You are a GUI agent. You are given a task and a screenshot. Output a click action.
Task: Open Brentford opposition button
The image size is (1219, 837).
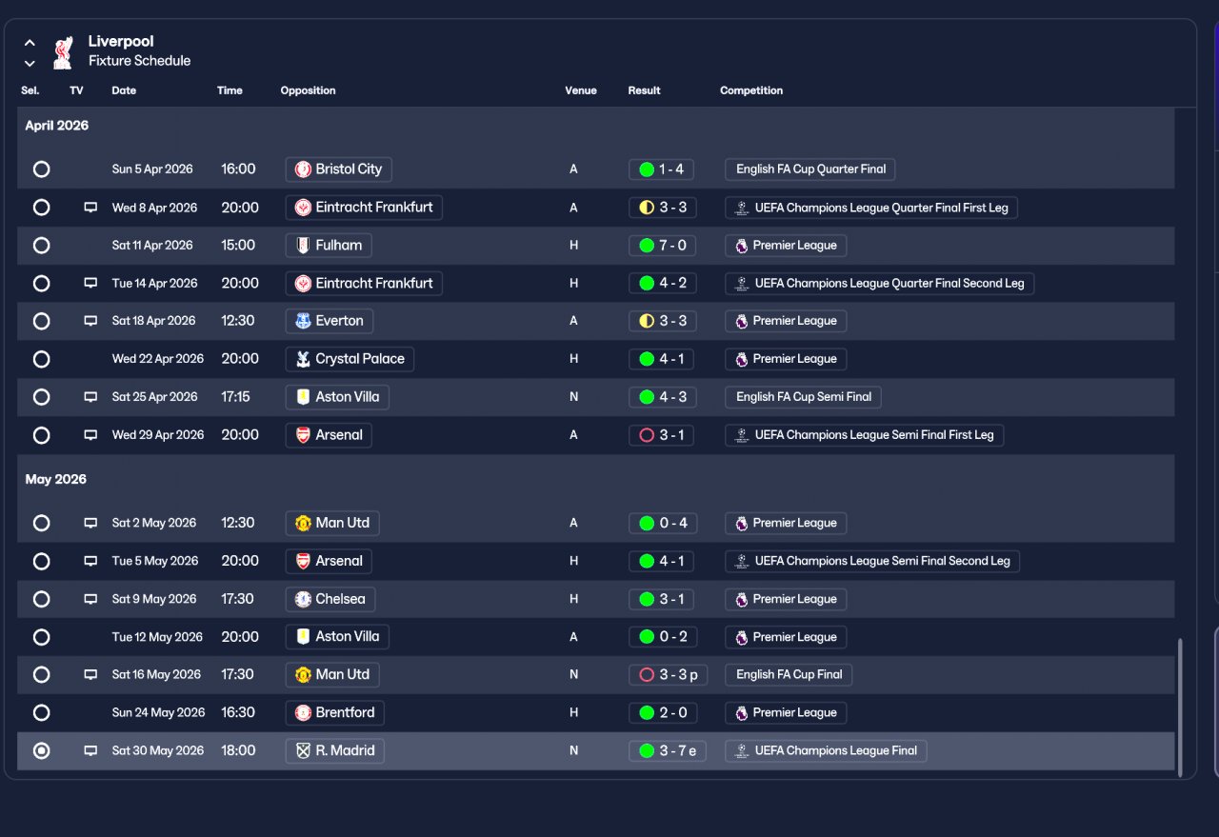pos(334,712)
